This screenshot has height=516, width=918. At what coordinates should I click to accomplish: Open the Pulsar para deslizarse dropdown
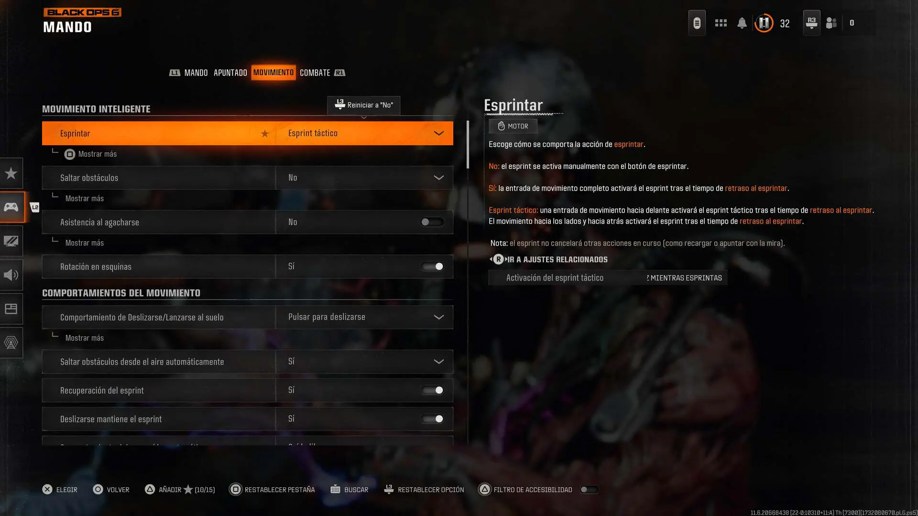point(364,317)
